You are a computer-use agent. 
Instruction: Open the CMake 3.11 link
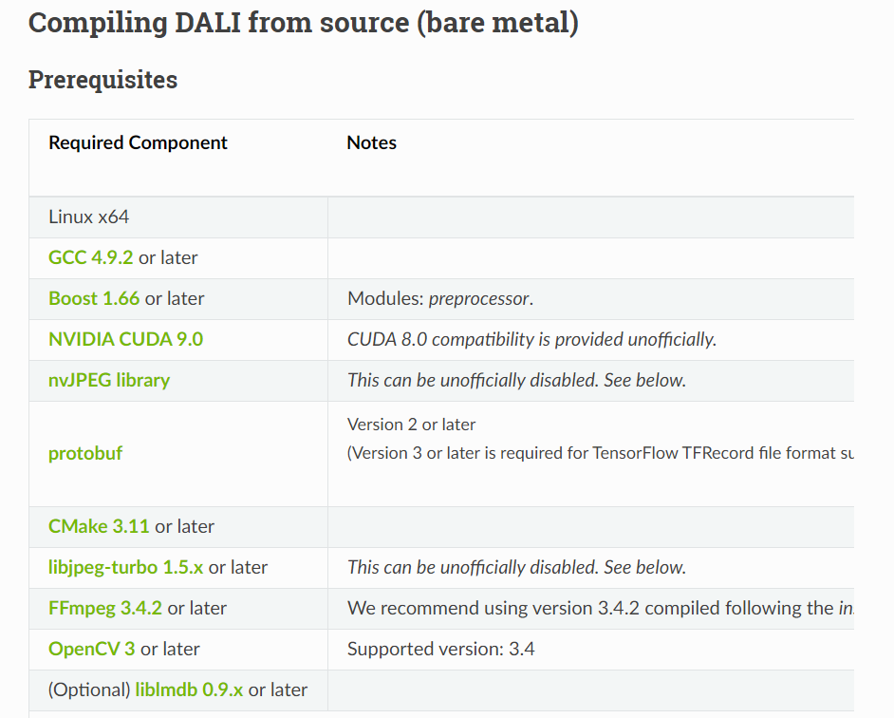(99, 526)
